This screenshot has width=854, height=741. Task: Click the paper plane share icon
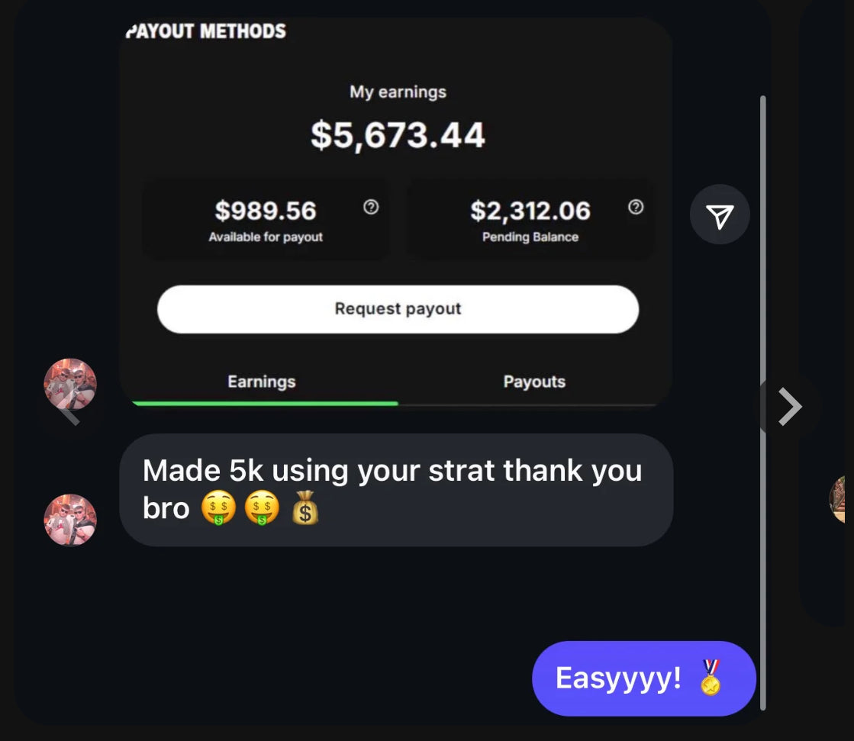tap(720, 214)
